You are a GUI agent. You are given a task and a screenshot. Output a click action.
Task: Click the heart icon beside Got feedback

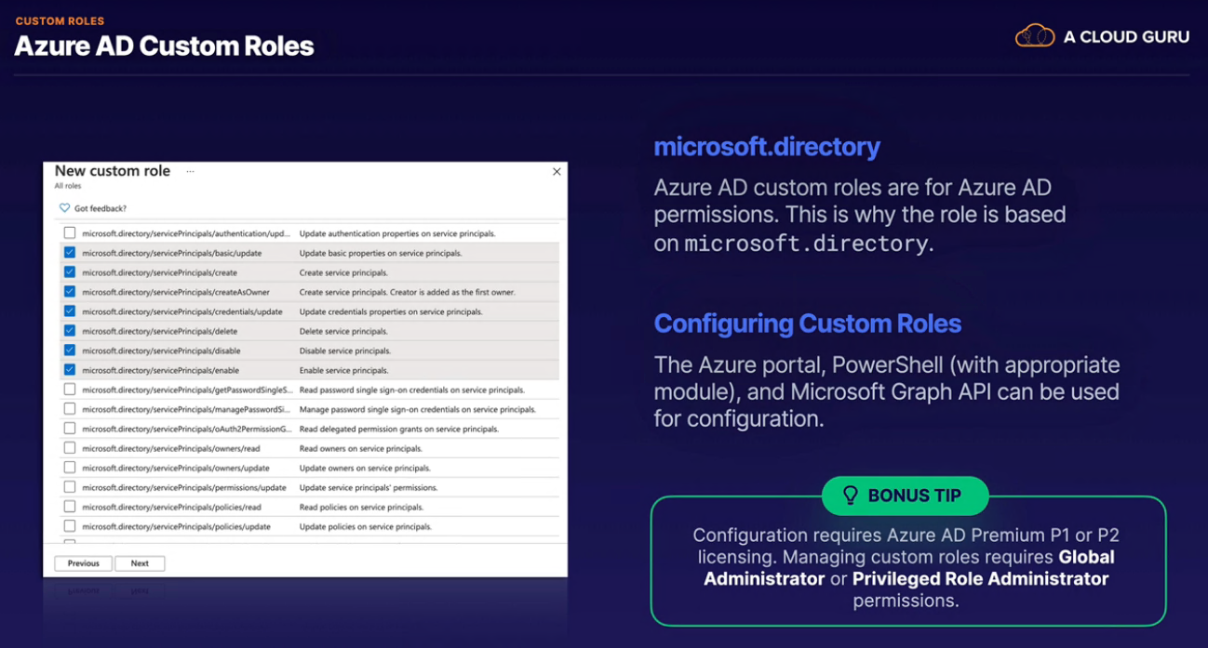64,208
